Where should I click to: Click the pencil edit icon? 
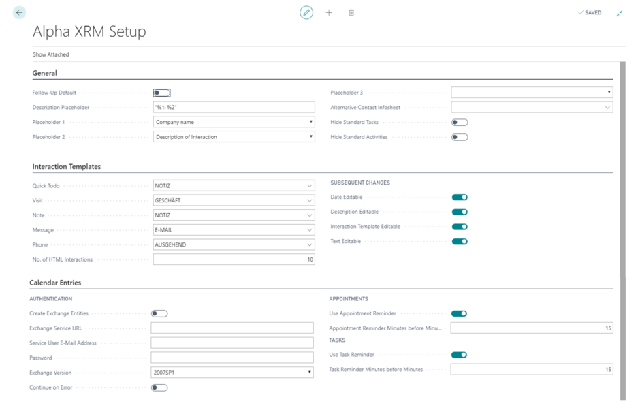tap(306, 12)
